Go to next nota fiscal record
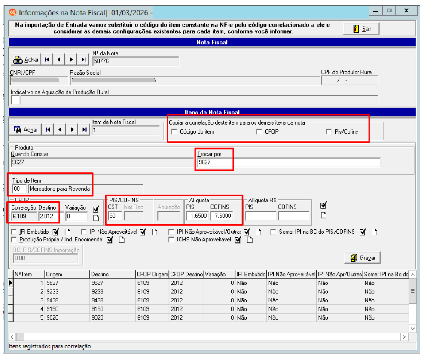 click(x=71, y=59)
